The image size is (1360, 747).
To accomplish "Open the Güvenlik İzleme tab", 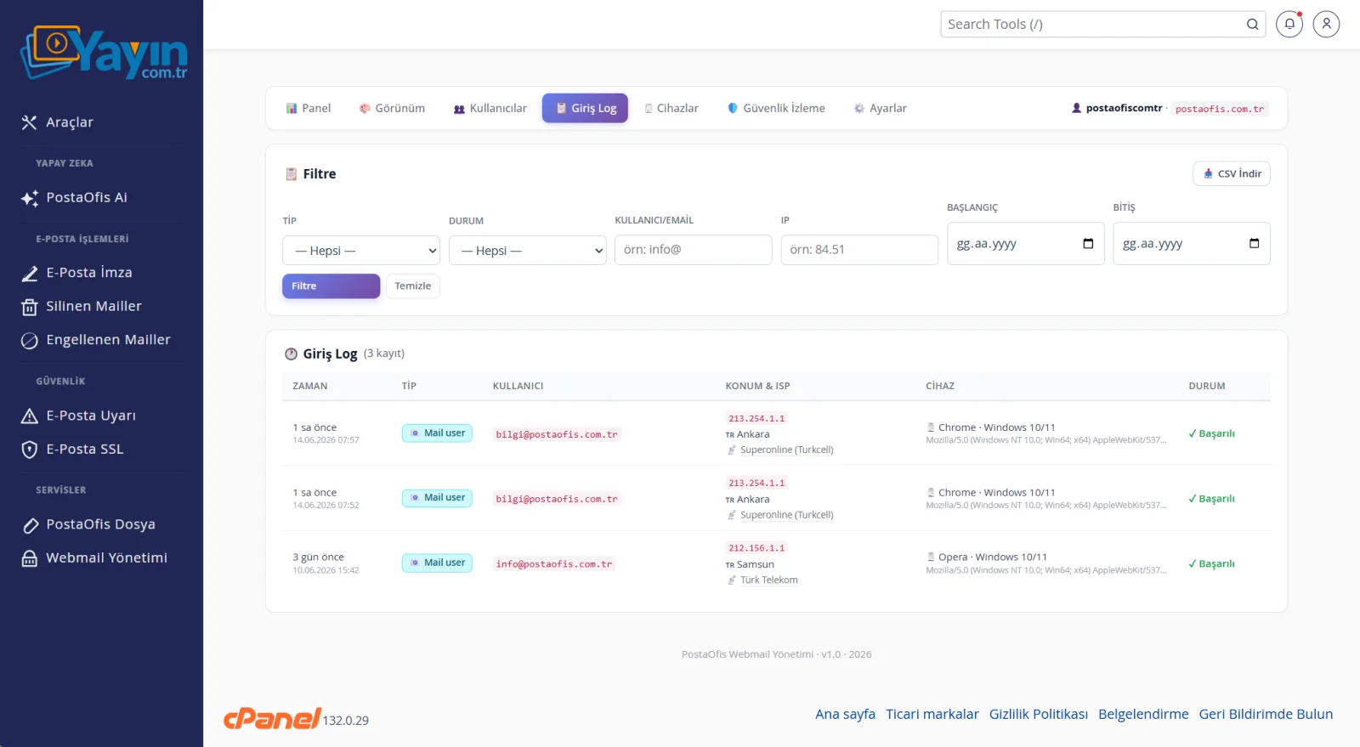I will [x=776, y=109].
